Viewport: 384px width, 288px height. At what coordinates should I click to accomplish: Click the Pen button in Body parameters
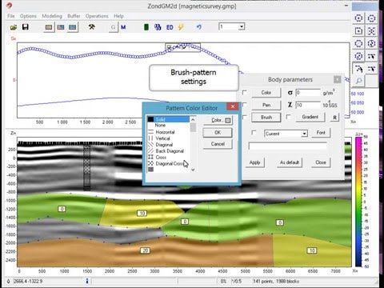point(266,105)
